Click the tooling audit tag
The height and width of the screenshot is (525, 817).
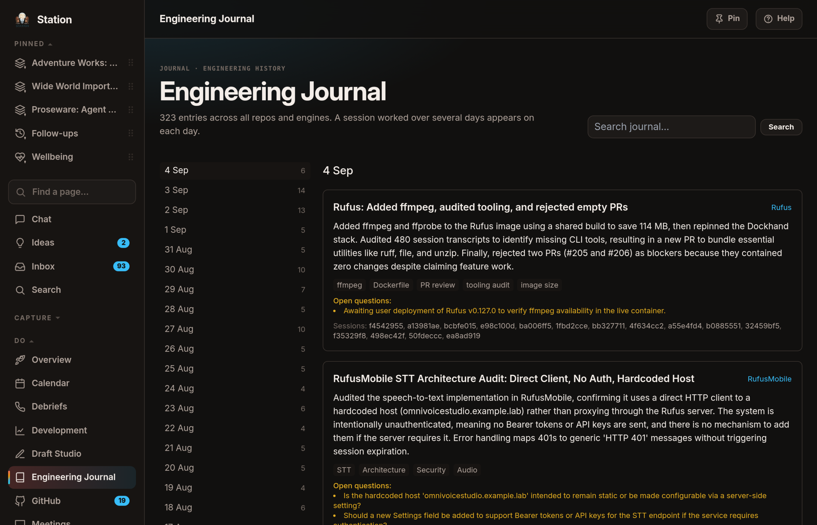(x=487, y=285)
